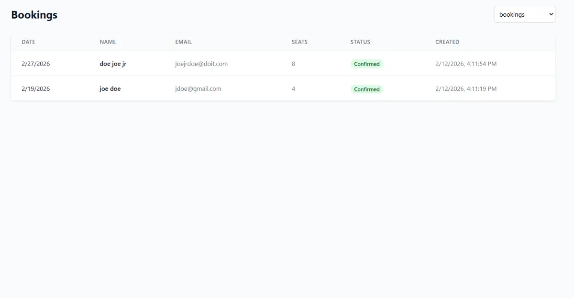The image size is (574, 298).
Task: Open the bookings dropdown selector
Action: point(524,14)
